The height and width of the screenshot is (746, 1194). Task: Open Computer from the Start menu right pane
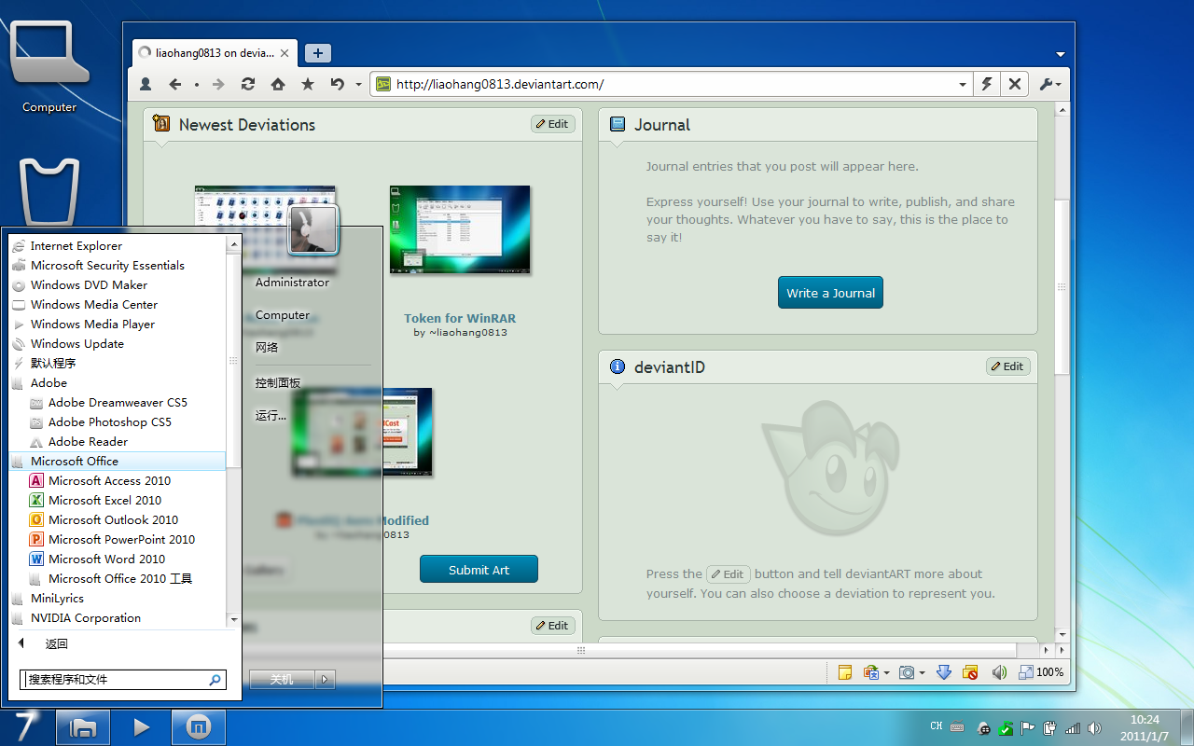point(283,315)
